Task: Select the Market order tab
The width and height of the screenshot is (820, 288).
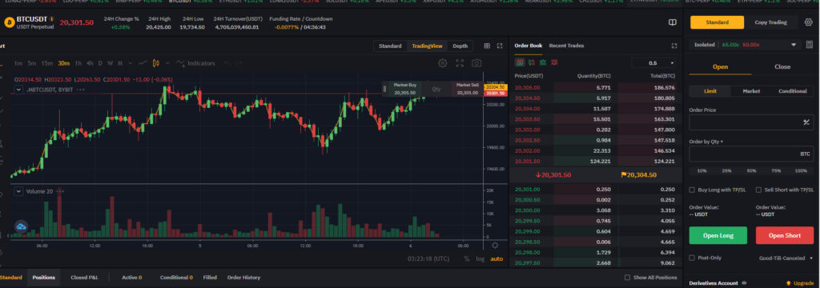Action: 751,91
